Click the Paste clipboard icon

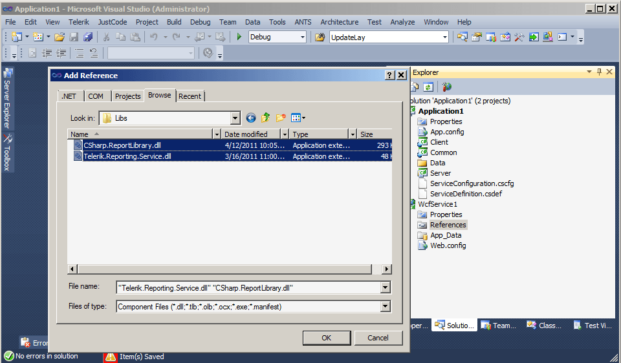click(135, 37)
